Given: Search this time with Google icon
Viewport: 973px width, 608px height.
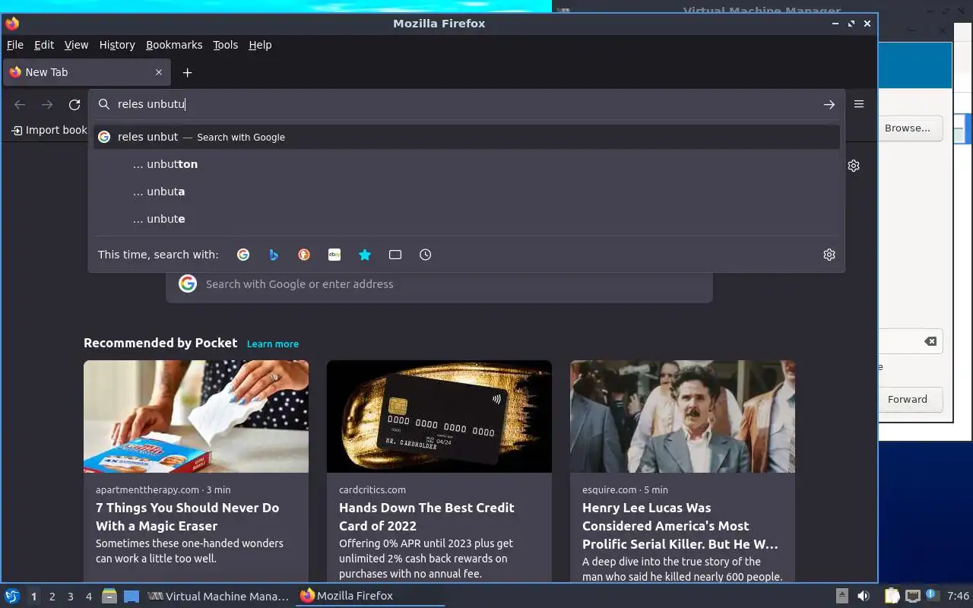Looking at the screenshot, I should [243, 255].
